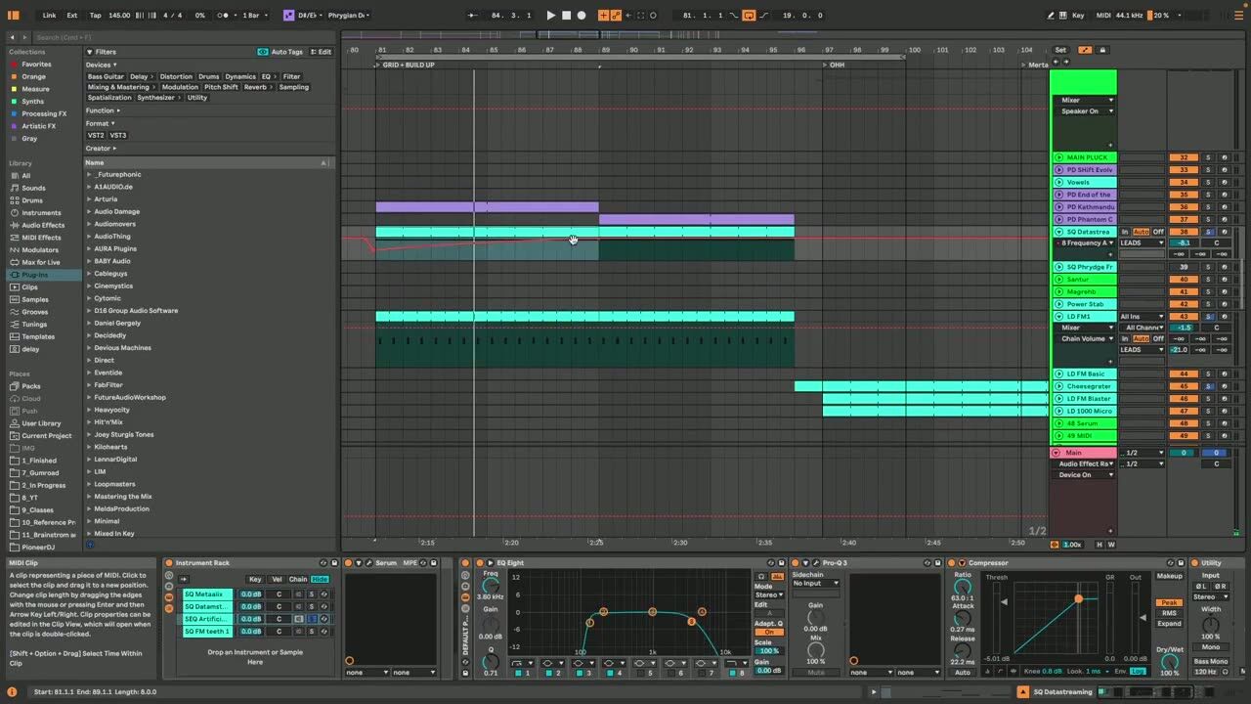Open the Max for Live category
This screenshot has width=1251, height=704.
tap(40, 262)
